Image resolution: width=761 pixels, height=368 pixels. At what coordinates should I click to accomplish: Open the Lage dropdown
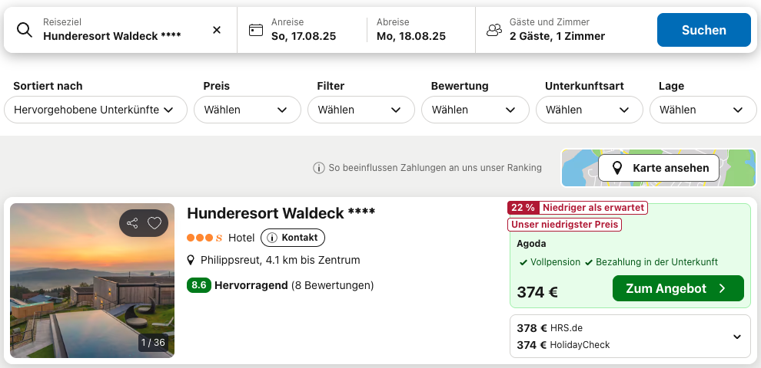[x=702, y=110]
